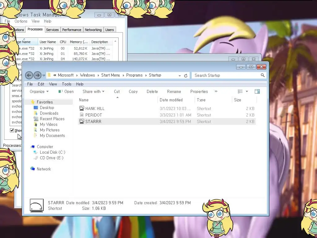The height and width of the screenshot is (238, 317).
Task: Click Properties in Explorer toolbar
Action: point(199,91)
